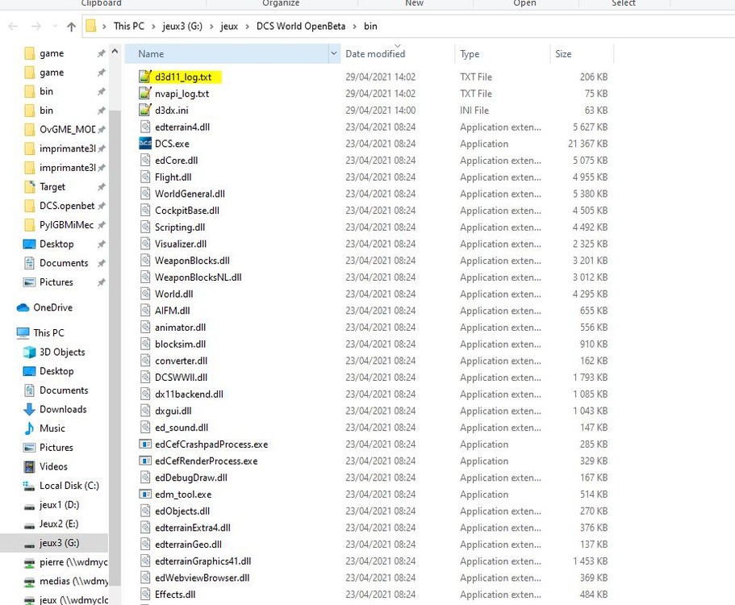Open medias network drive
The image size is (735, 605).
click(73, 581)
